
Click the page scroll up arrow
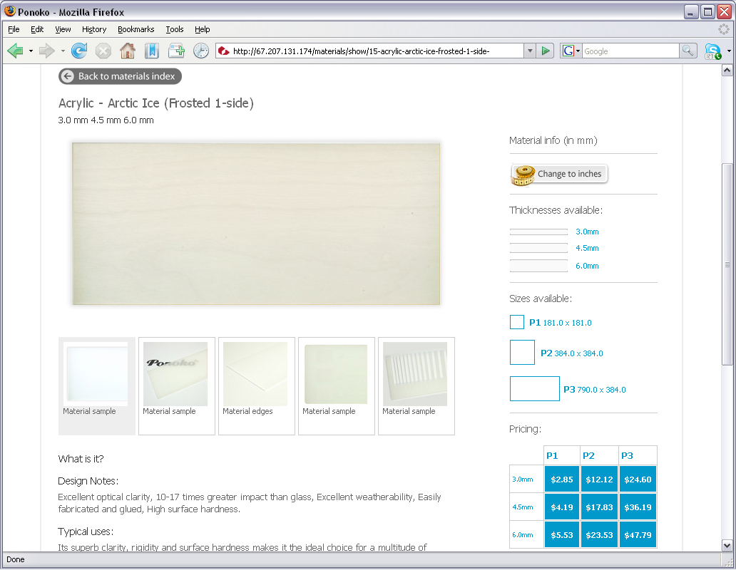(727, 71)
